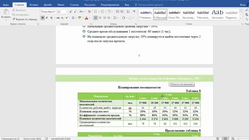Toggle Bold (Ж) formatting
This screenshot has height=140, width=249.
pos(42,18)
